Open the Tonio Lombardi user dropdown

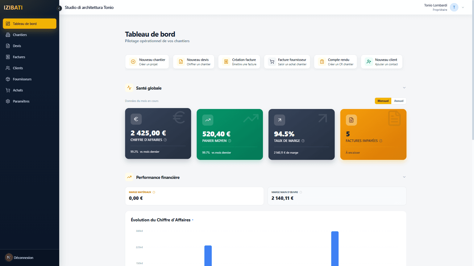pyautogui.click(x=463, y=8)
